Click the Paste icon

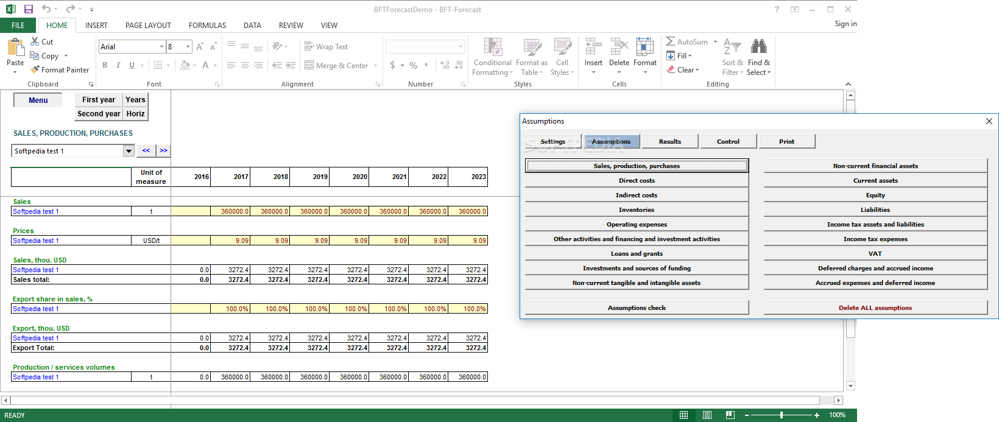[x=15, y=49]
